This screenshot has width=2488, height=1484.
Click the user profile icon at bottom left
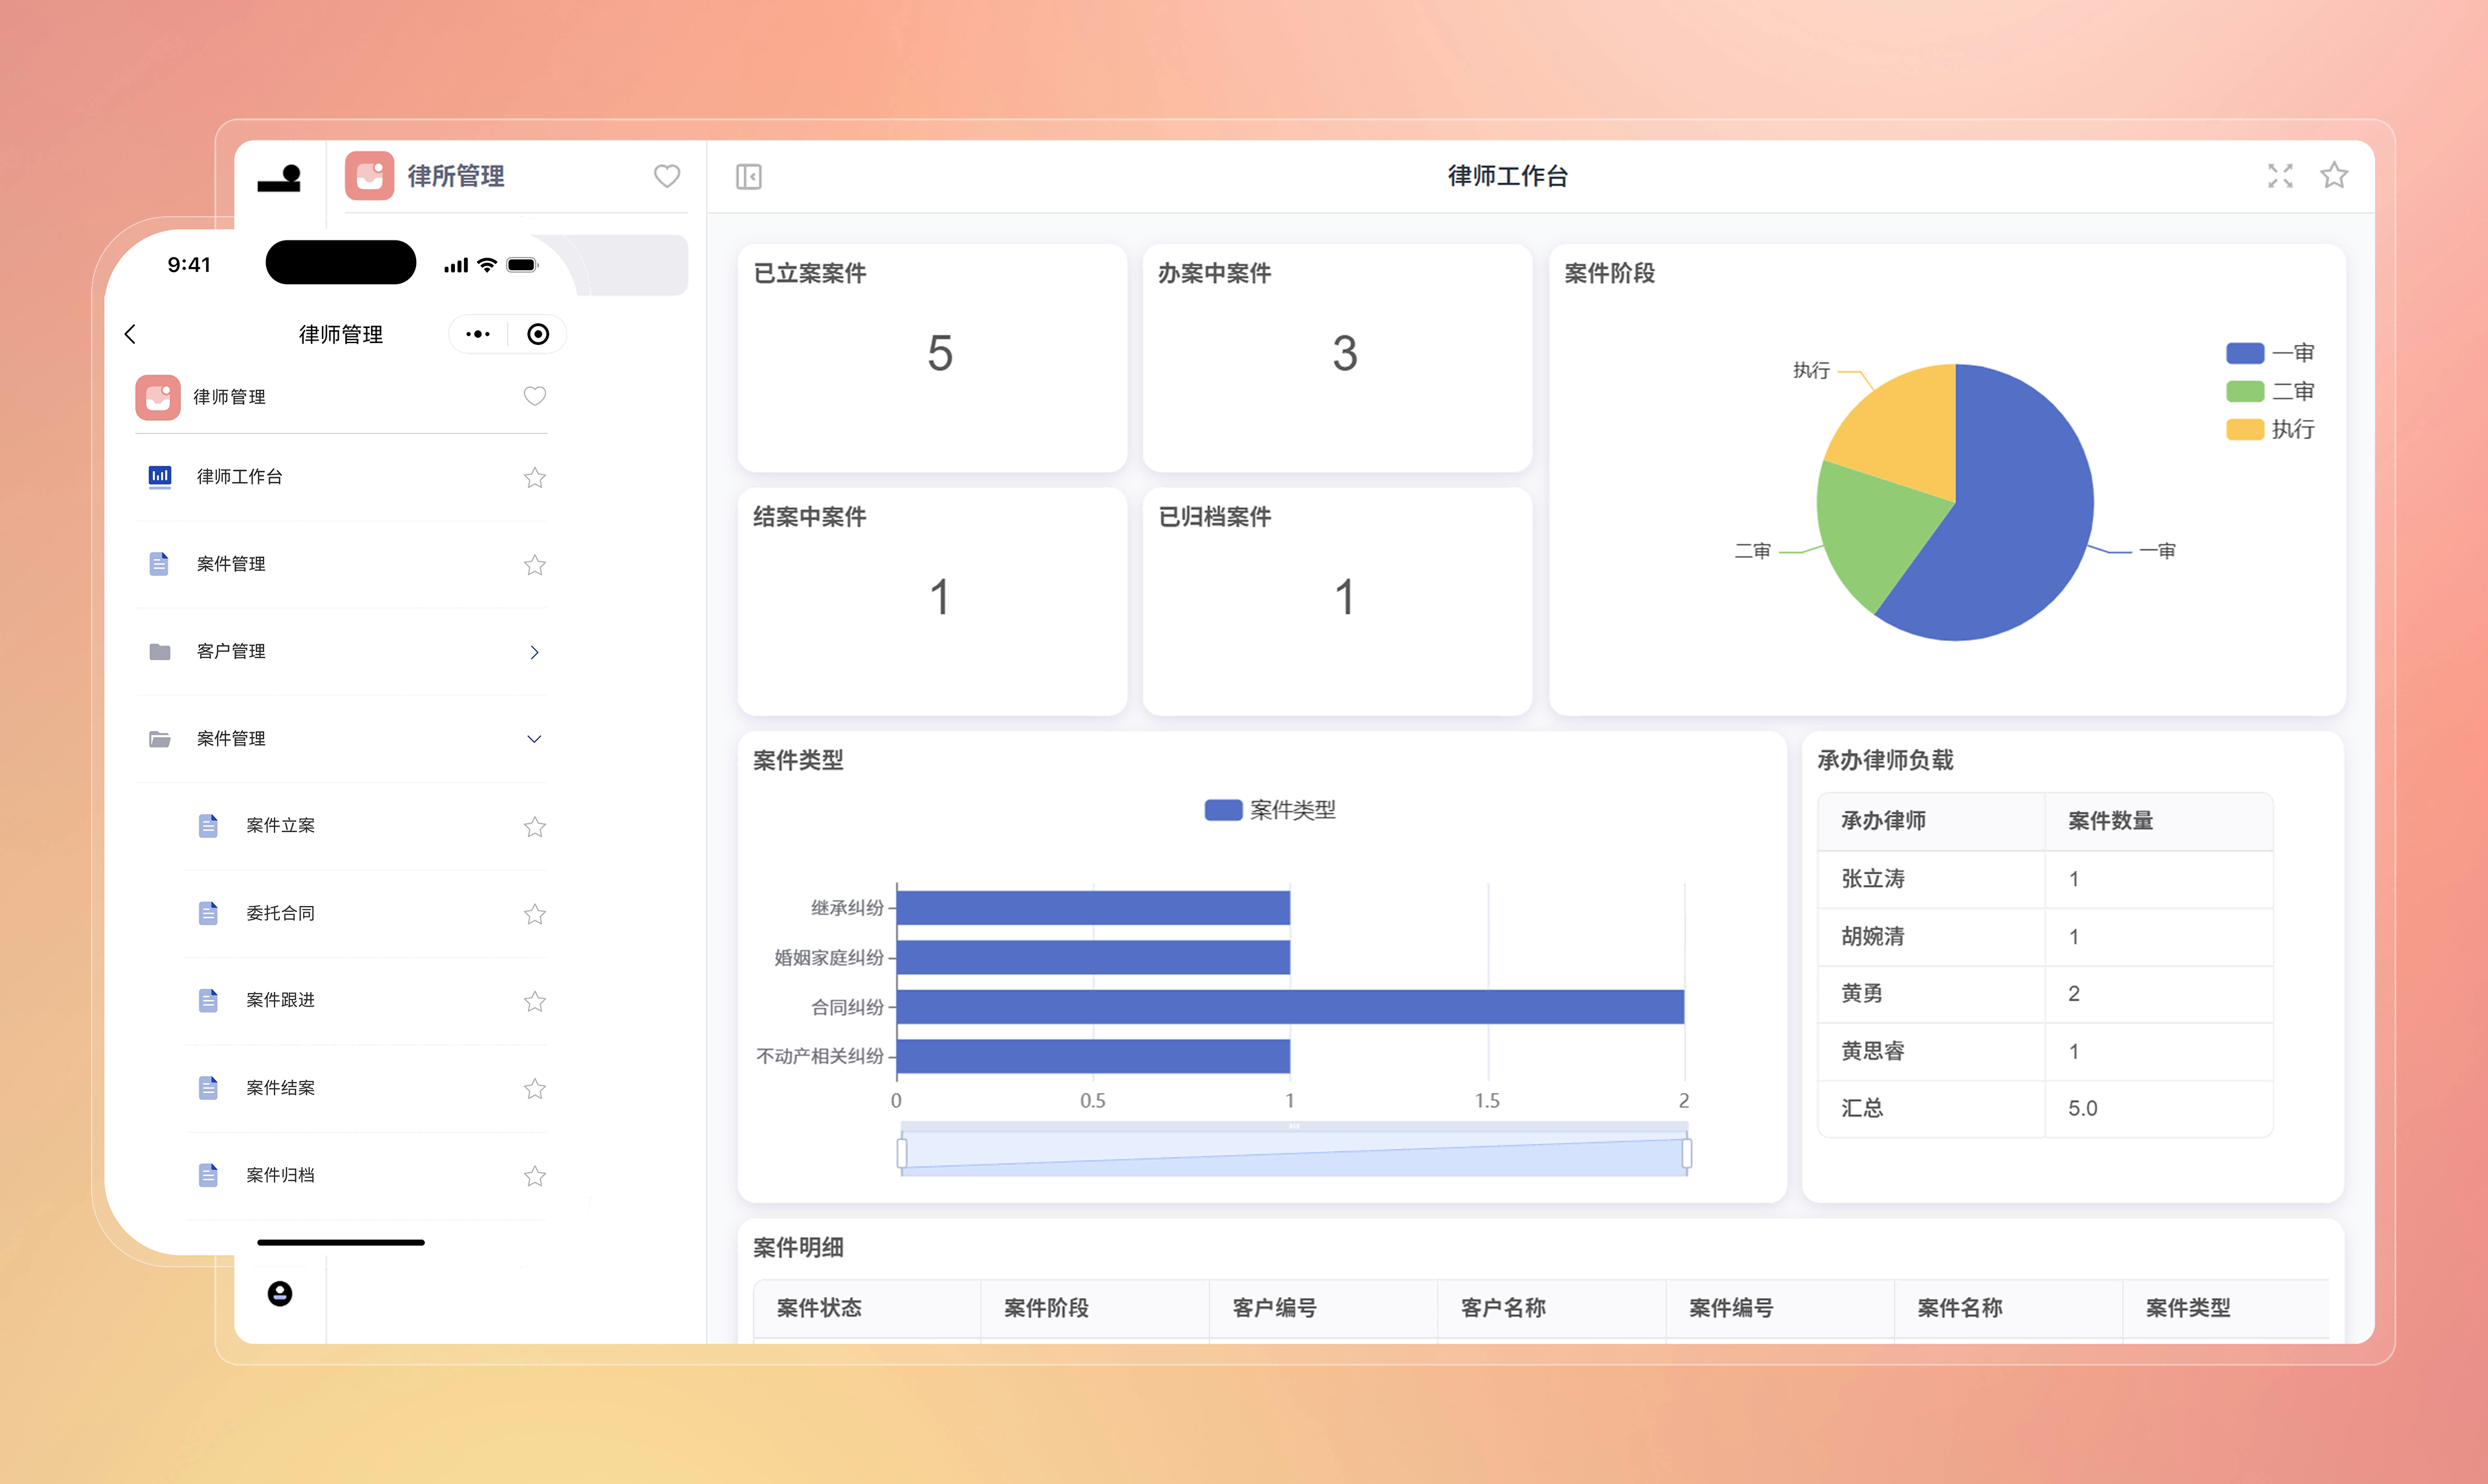click(x=279, y=1293)
